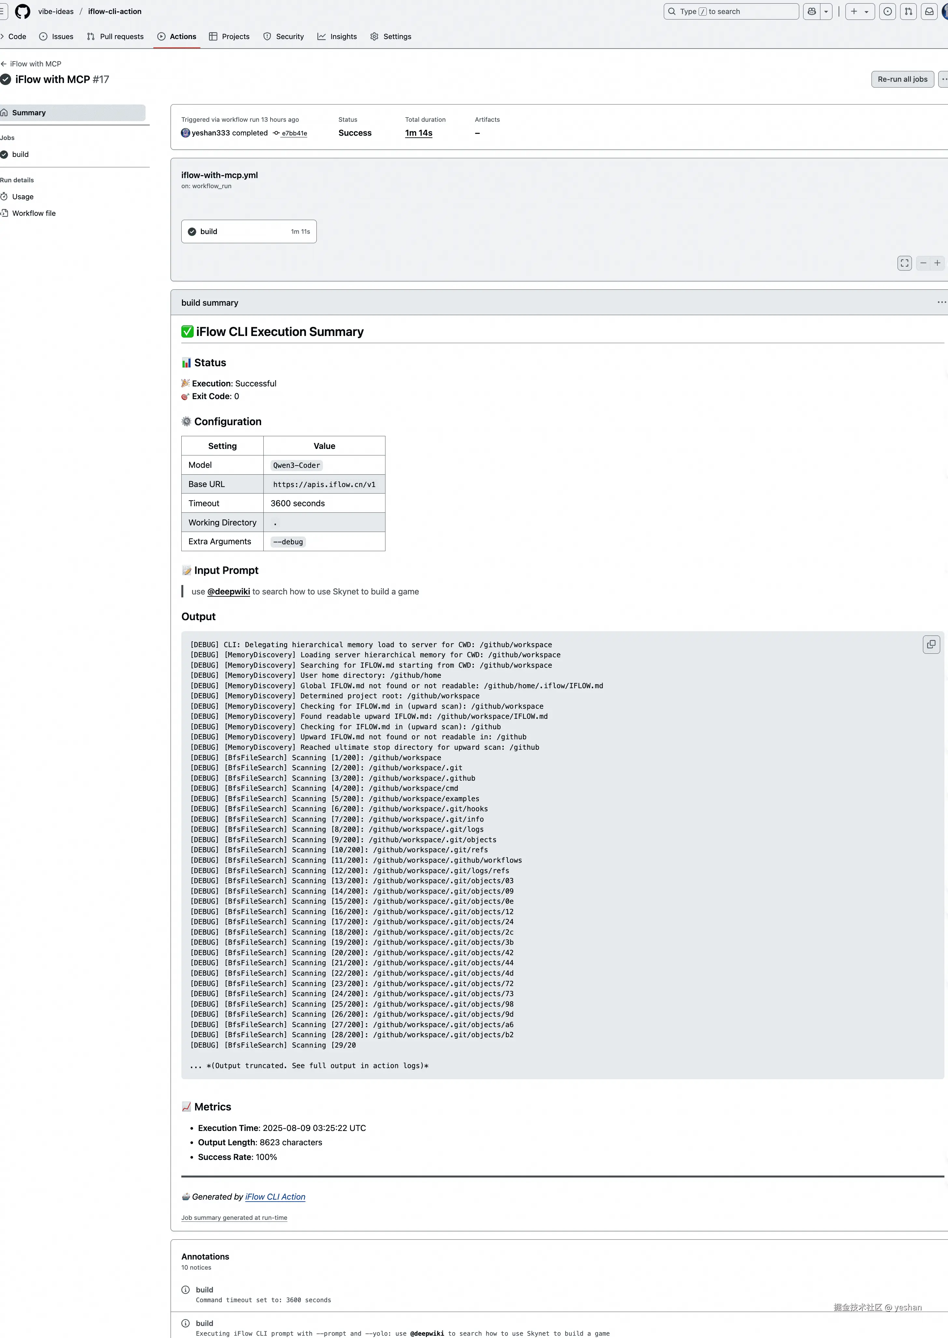Open Usage in the Run details sidebar
The width and height of the screenshot is (948, 1338).
coord(23,197)
